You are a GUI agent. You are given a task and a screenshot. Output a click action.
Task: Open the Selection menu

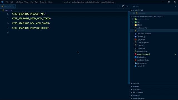(x=19, y=2)
